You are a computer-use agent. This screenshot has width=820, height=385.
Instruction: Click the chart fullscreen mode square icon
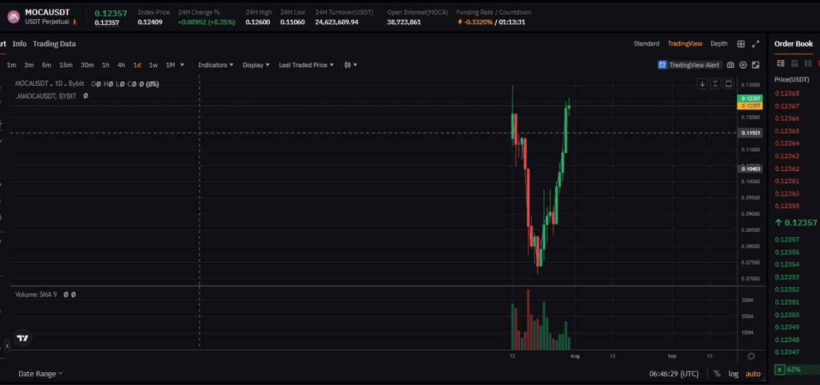[756, 65]
